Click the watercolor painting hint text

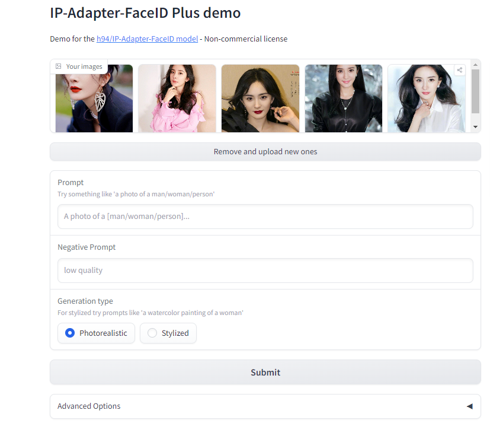150,313
